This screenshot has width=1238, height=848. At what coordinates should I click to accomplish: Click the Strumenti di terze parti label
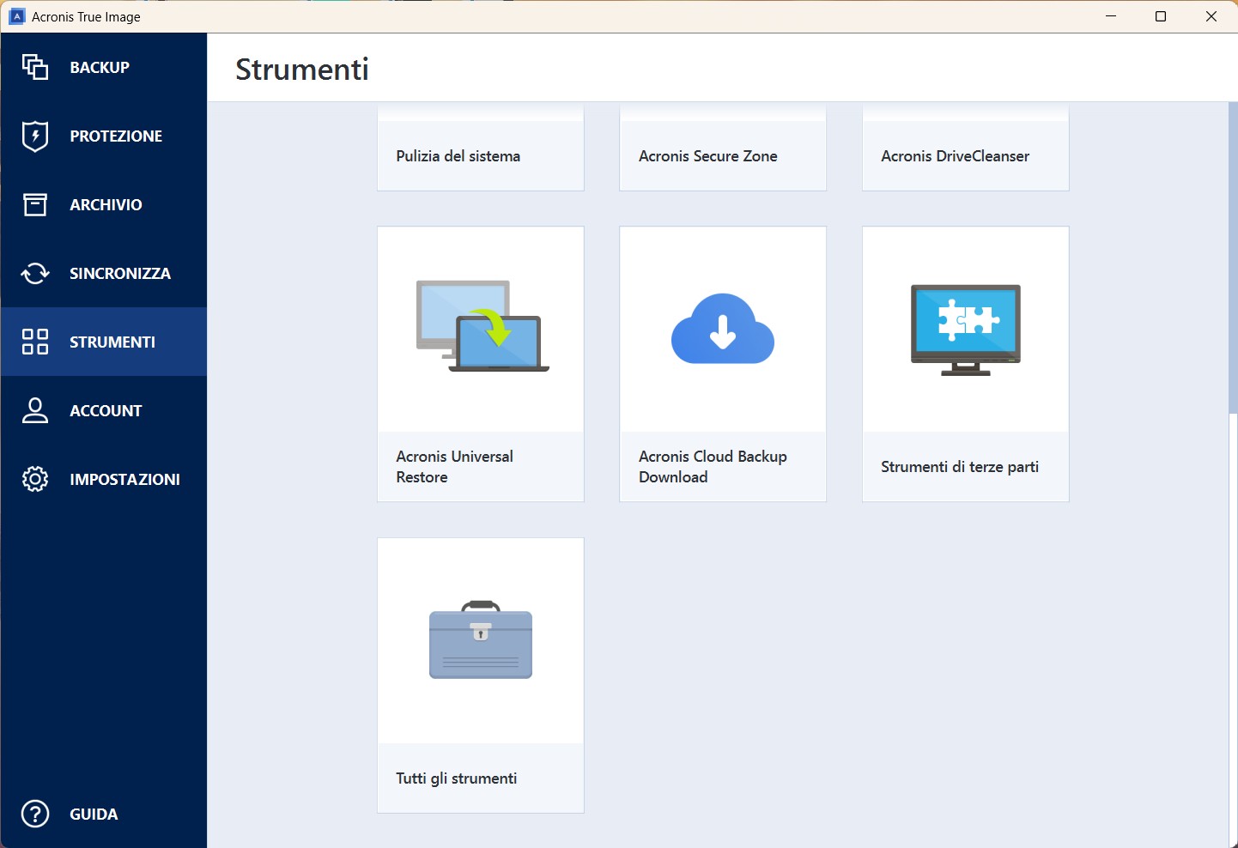[960, 467]
